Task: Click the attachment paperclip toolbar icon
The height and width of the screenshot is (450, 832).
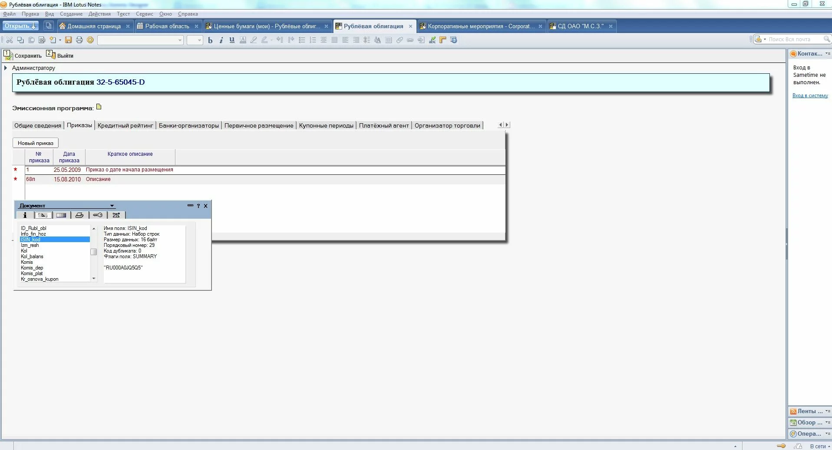Action: [399, 40]
